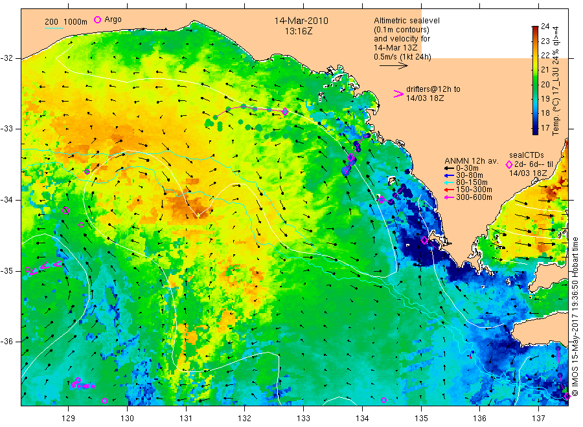Click the 'ANMN 12h av.' legend heading

tap(472, 161)
